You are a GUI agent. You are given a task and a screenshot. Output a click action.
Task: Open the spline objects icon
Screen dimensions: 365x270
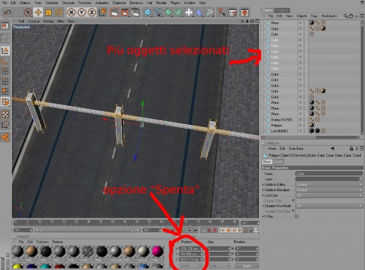tap(158, 12)
